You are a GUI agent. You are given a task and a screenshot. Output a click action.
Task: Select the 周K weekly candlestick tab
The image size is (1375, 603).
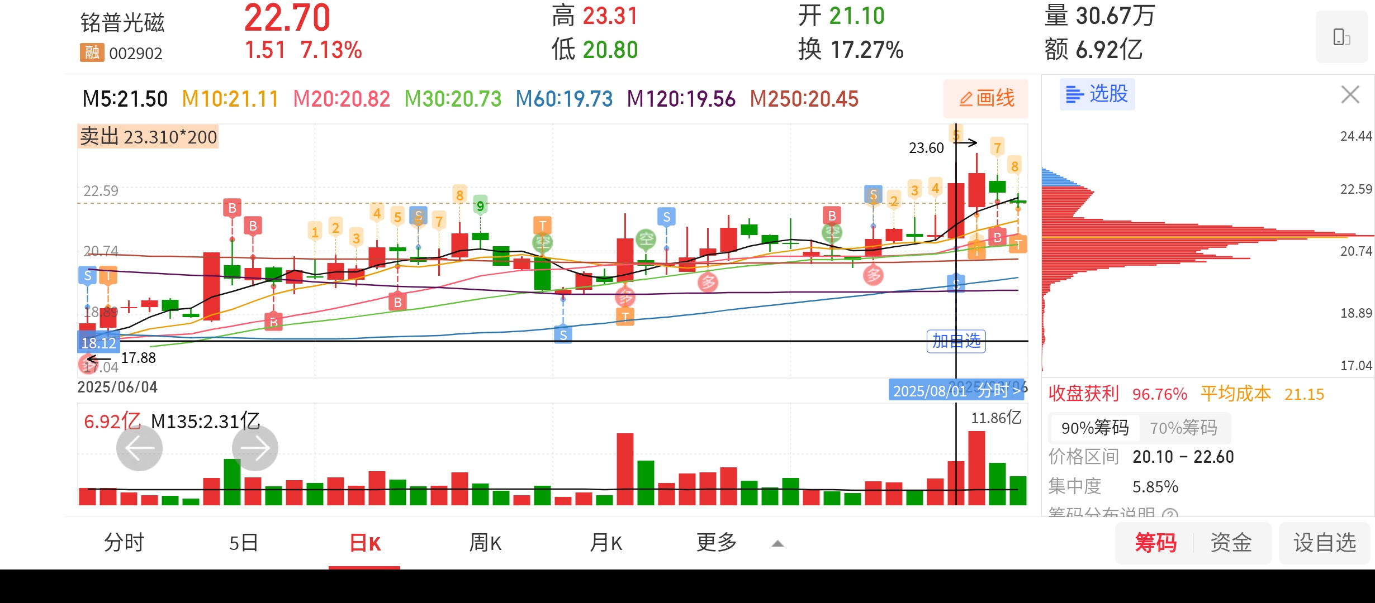pyautogui.click(x=485, y=542)
